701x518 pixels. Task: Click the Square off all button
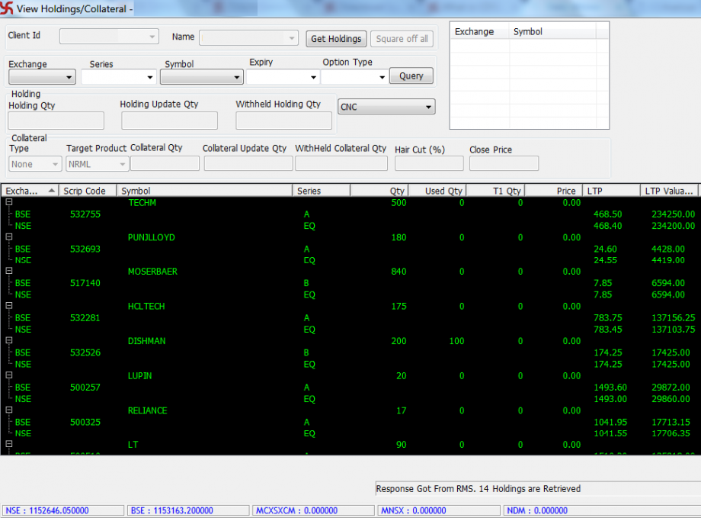click(x=402, y=39)
